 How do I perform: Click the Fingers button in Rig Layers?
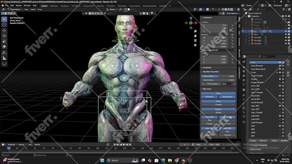tap(218, 109)
